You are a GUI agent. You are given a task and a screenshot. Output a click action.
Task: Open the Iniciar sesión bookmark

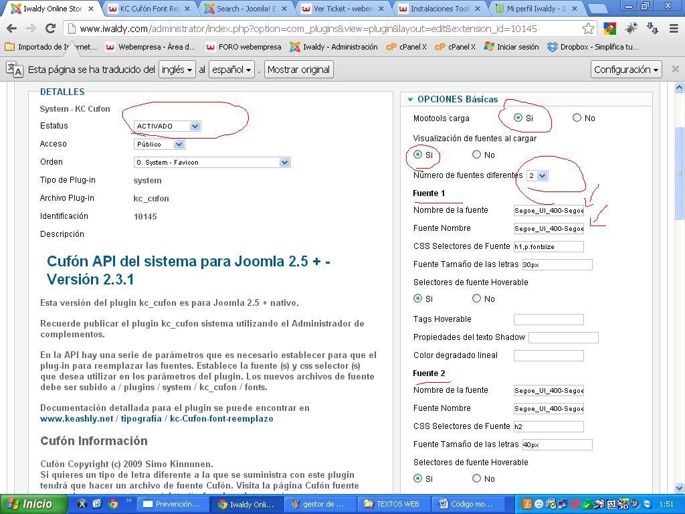(x=512, y=47)
